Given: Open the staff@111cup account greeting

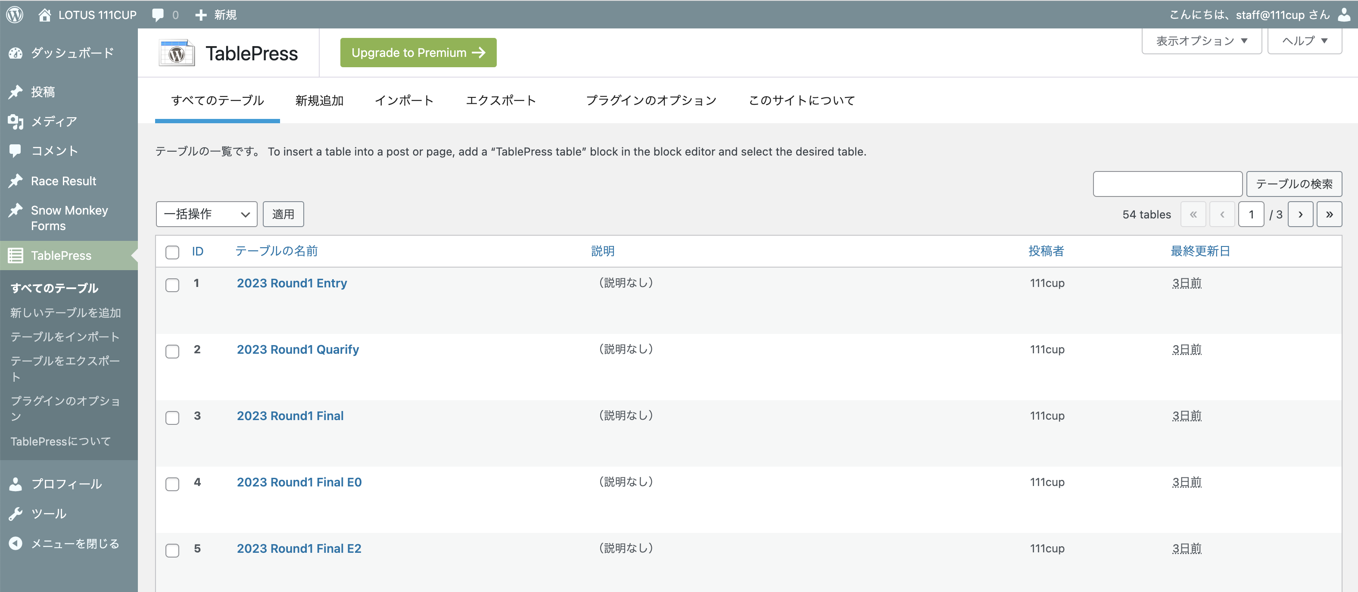Looking at the screenshot, I should pos(1249,15).
